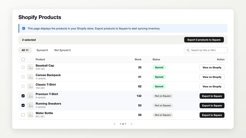246x138 pixels.
Task: Uncheck the Running Sneakers checkbox
Action: (23, 105)
